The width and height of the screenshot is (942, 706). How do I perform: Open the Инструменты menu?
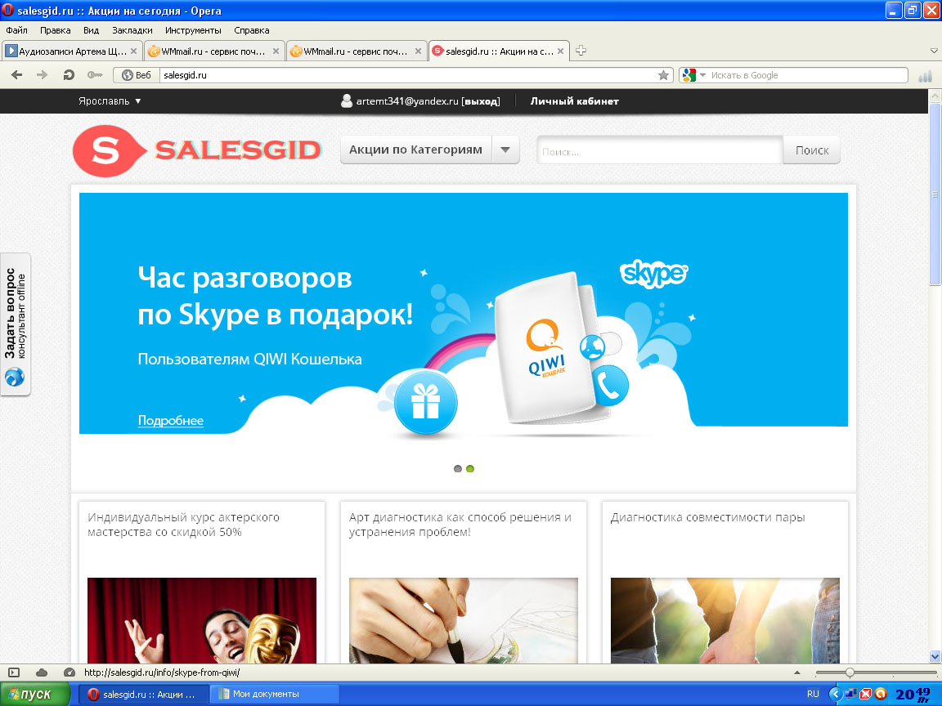(x=193, y=30)
